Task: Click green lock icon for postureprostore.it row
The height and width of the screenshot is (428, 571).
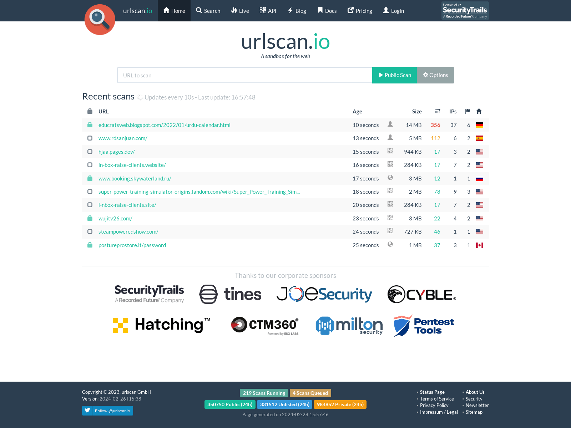Action: click(x=90, y=245)
